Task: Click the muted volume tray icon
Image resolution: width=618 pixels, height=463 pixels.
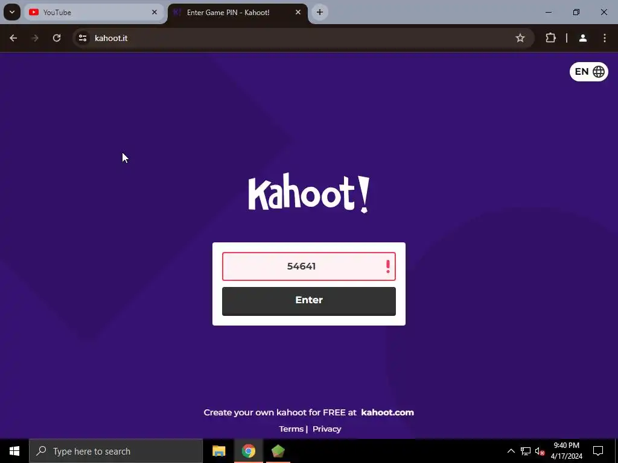Action: 540,451
